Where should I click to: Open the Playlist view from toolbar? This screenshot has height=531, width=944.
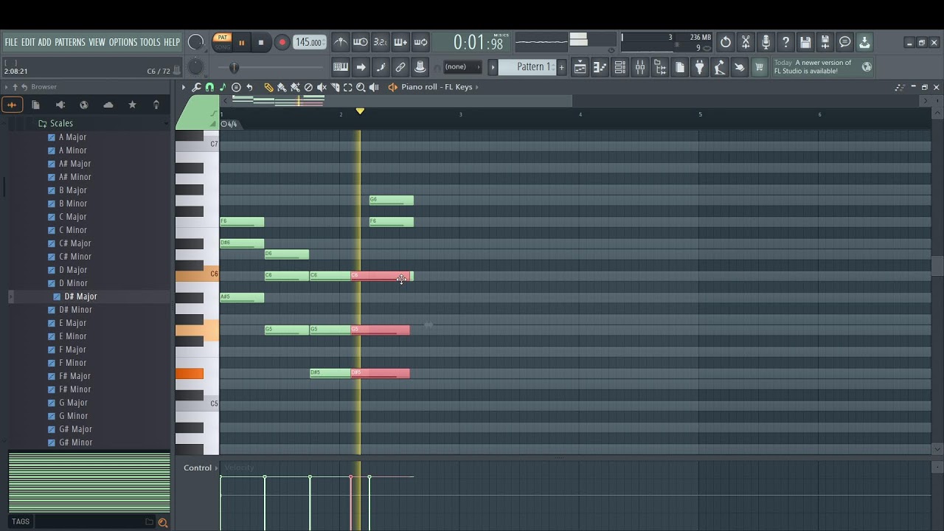[580, 67]
